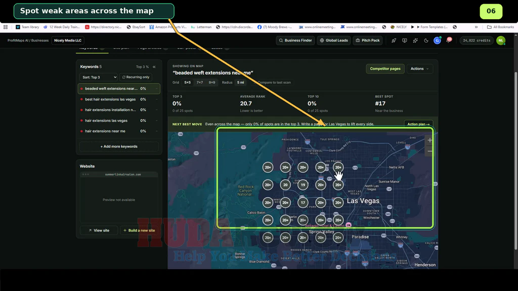The image size is (518, 291).
Task: Toggle dark mode with the moon icon
Action: 426,40
